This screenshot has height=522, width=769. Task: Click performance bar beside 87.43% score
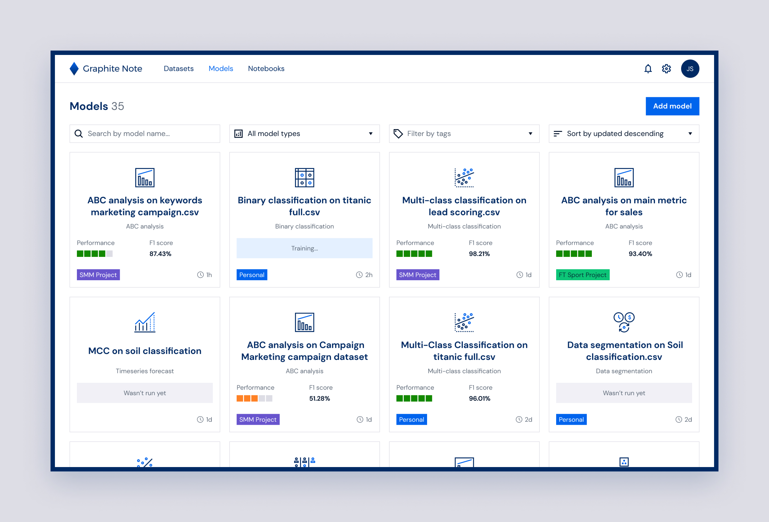coord(95,254)
